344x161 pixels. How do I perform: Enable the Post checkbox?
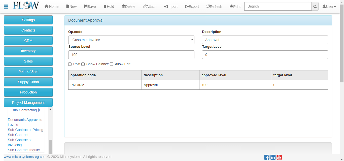coord(70,64)
